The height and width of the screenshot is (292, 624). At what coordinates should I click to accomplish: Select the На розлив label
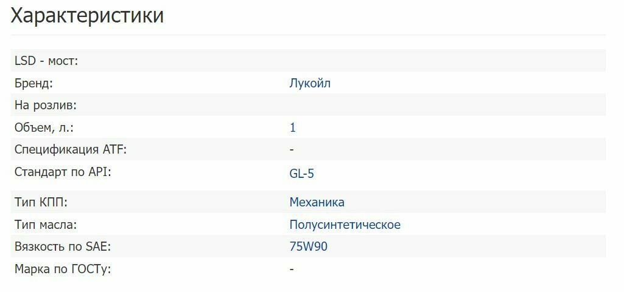click(46, 106)
